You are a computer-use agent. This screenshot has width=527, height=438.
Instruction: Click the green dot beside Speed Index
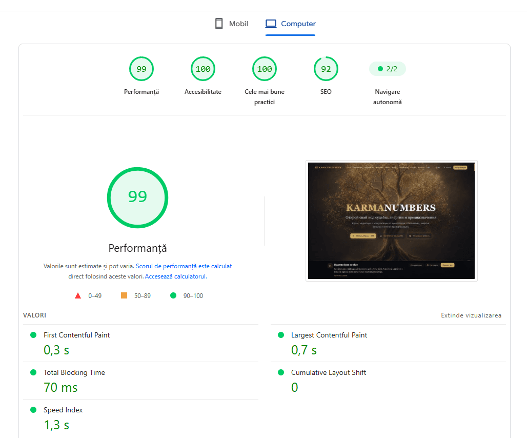[33, 410]
